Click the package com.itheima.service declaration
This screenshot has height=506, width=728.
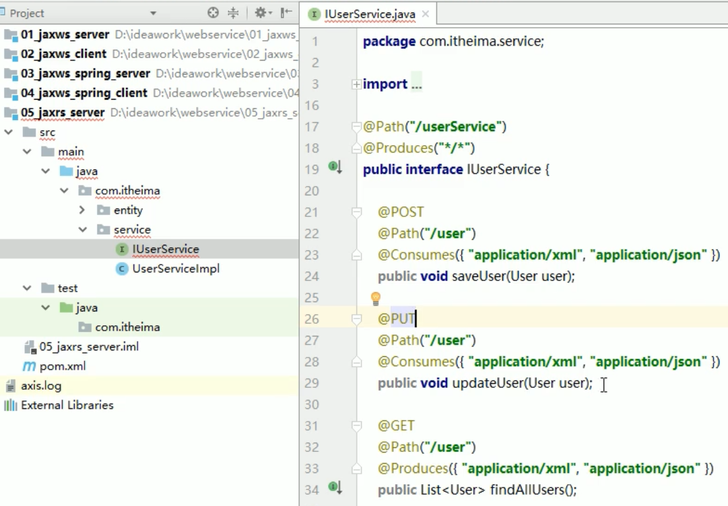(453, 42)
